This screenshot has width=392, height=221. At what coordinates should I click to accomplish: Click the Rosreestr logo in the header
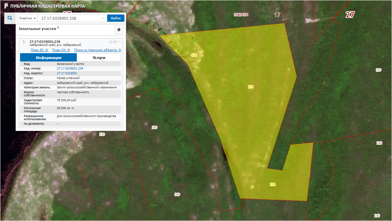coord(6,6)
